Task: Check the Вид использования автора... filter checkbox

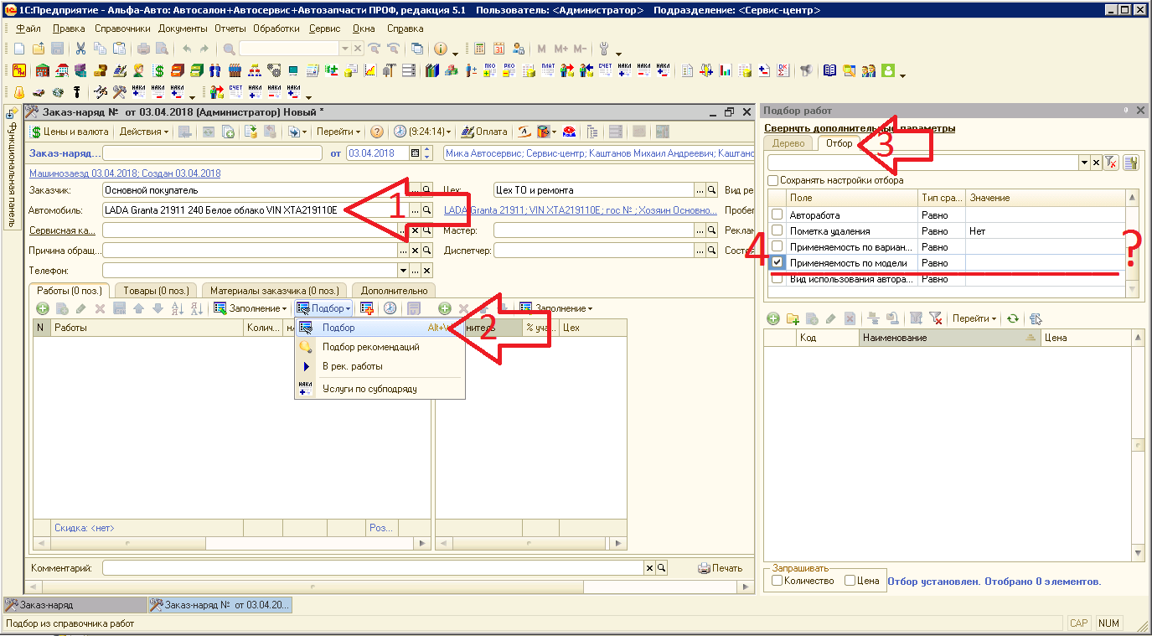Action: [777, 278]
